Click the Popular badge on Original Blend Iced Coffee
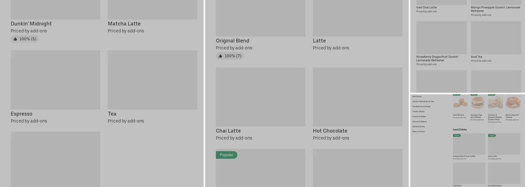The image size is (525, 187). pos(457,135)
